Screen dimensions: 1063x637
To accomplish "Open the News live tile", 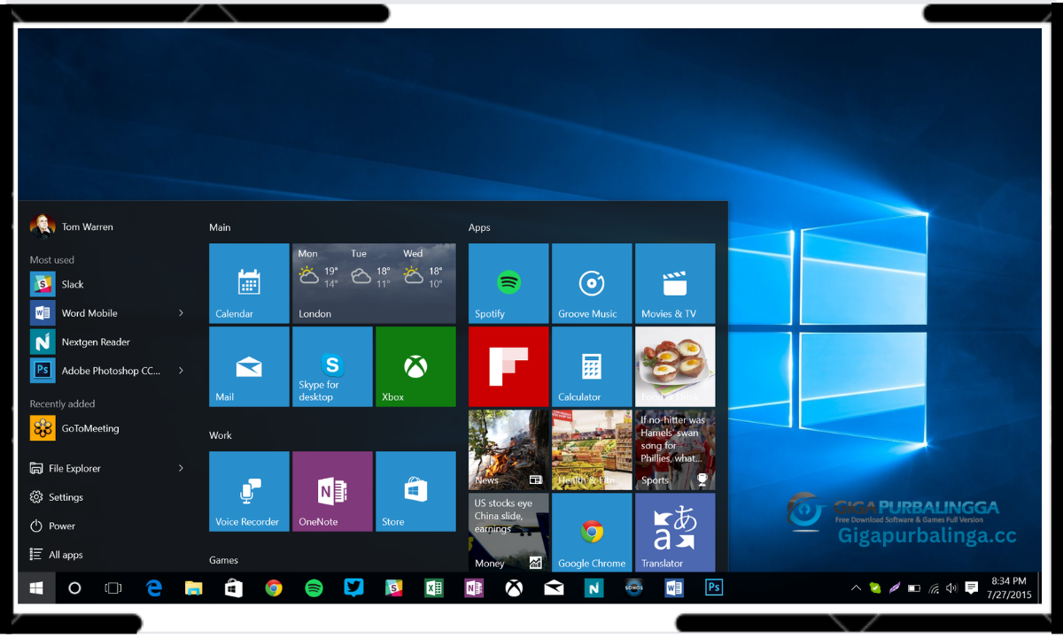I will point(508,449).
